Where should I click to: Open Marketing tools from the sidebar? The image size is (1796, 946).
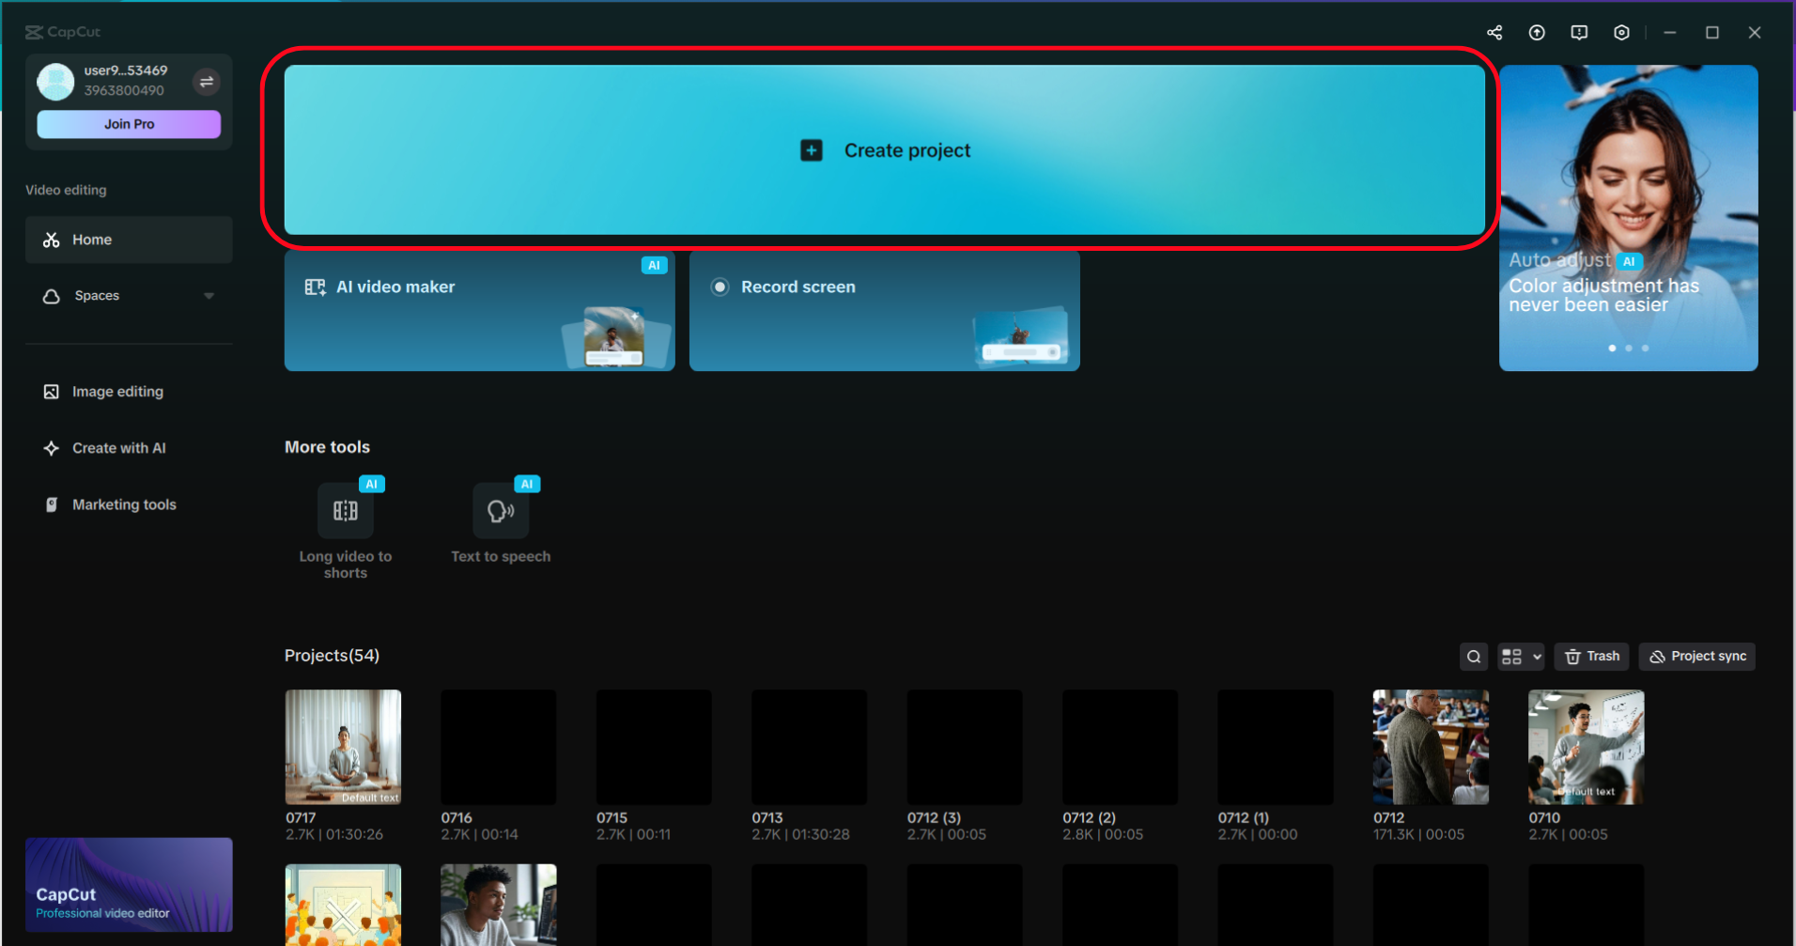click(x=123, y=504)
